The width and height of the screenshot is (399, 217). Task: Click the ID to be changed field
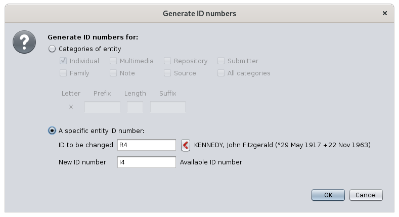[x=147, y=145]
